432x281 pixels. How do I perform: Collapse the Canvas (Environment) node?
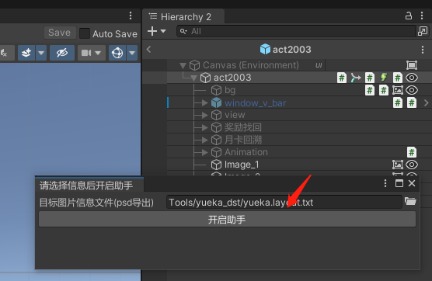pos(183,65)
